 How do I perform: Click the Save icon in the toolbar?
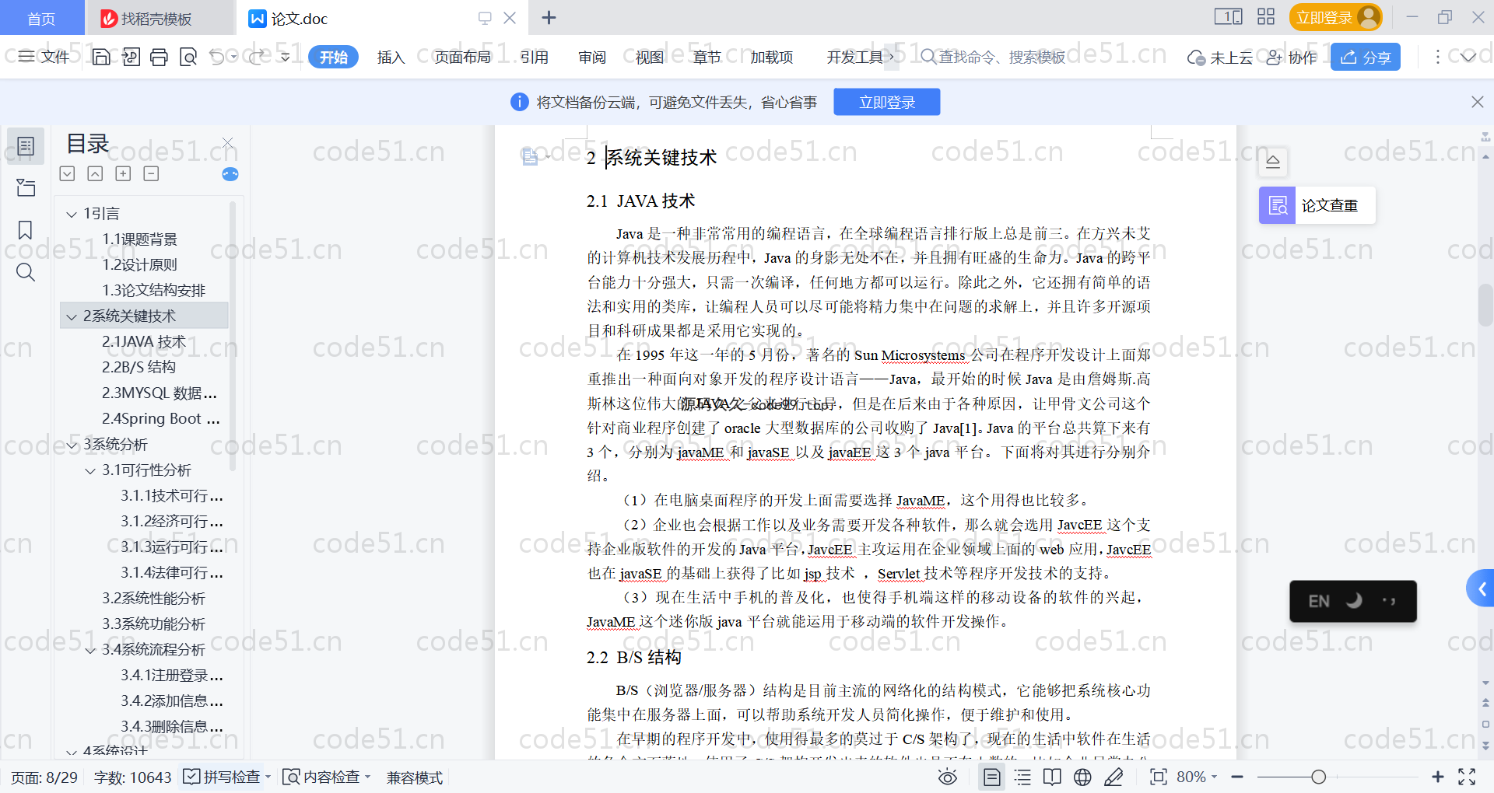point(101,57)
